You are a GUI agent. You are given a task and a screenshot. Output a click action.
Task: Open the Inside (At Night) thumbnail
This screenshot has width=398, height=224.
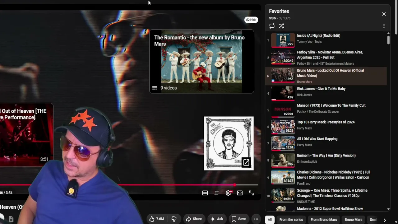[283, 40]
